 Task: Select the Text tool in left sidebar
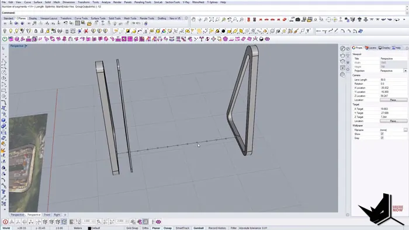point(4,192)
